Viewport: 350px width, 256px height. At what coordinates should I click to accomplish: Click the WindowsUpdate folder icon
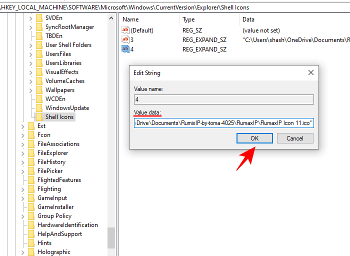tap(39, 108)
